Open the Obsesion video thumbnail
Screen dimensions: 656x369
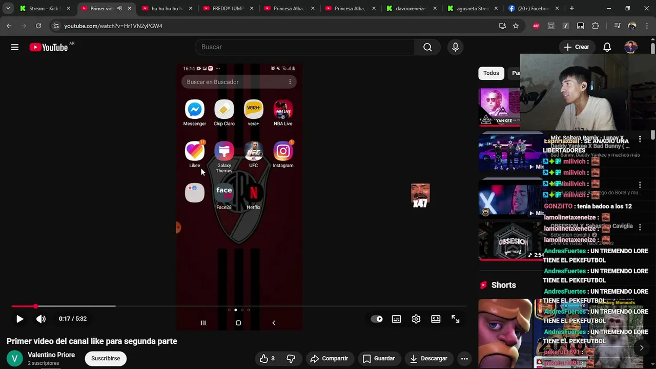coord(510,241)
